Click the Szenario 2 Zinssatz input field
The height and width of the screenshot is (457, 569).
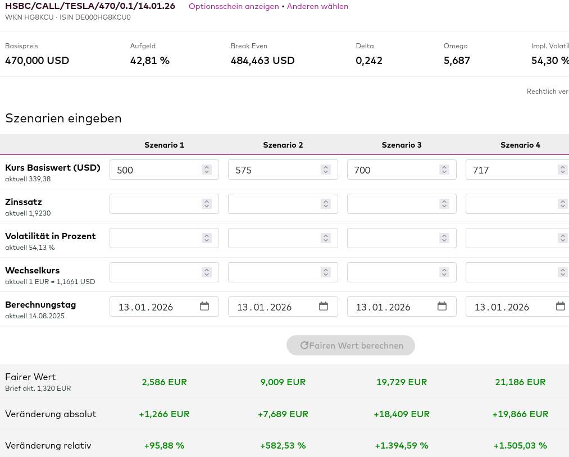pyautogui.click(x=273, y=204)
